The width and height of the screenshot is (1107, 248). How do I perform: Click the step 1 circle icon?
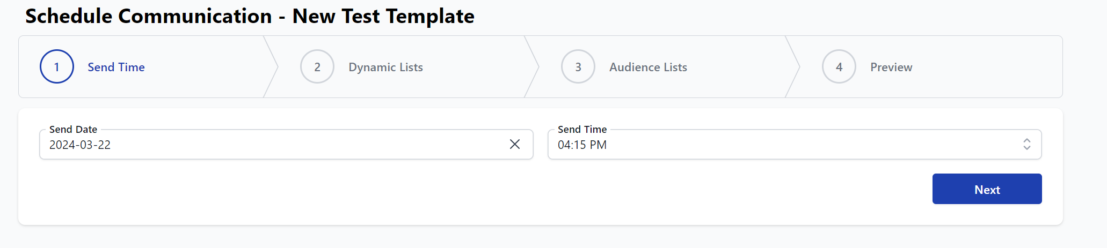[x=57, y=67]
